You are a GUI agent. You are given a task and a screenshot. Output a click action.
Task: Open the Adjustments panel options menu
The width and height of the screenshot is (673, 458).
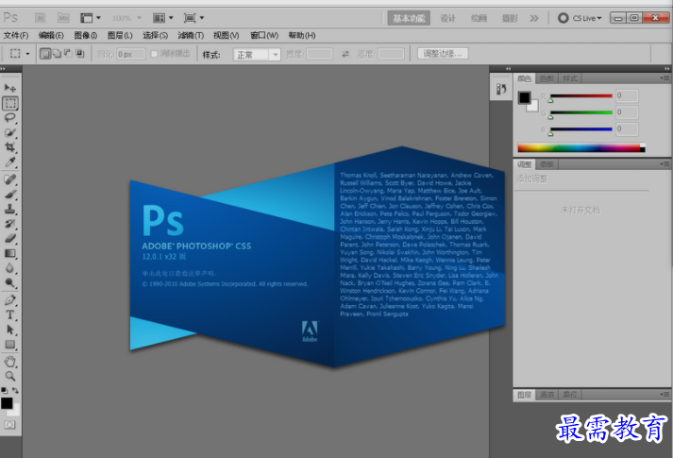665,164
